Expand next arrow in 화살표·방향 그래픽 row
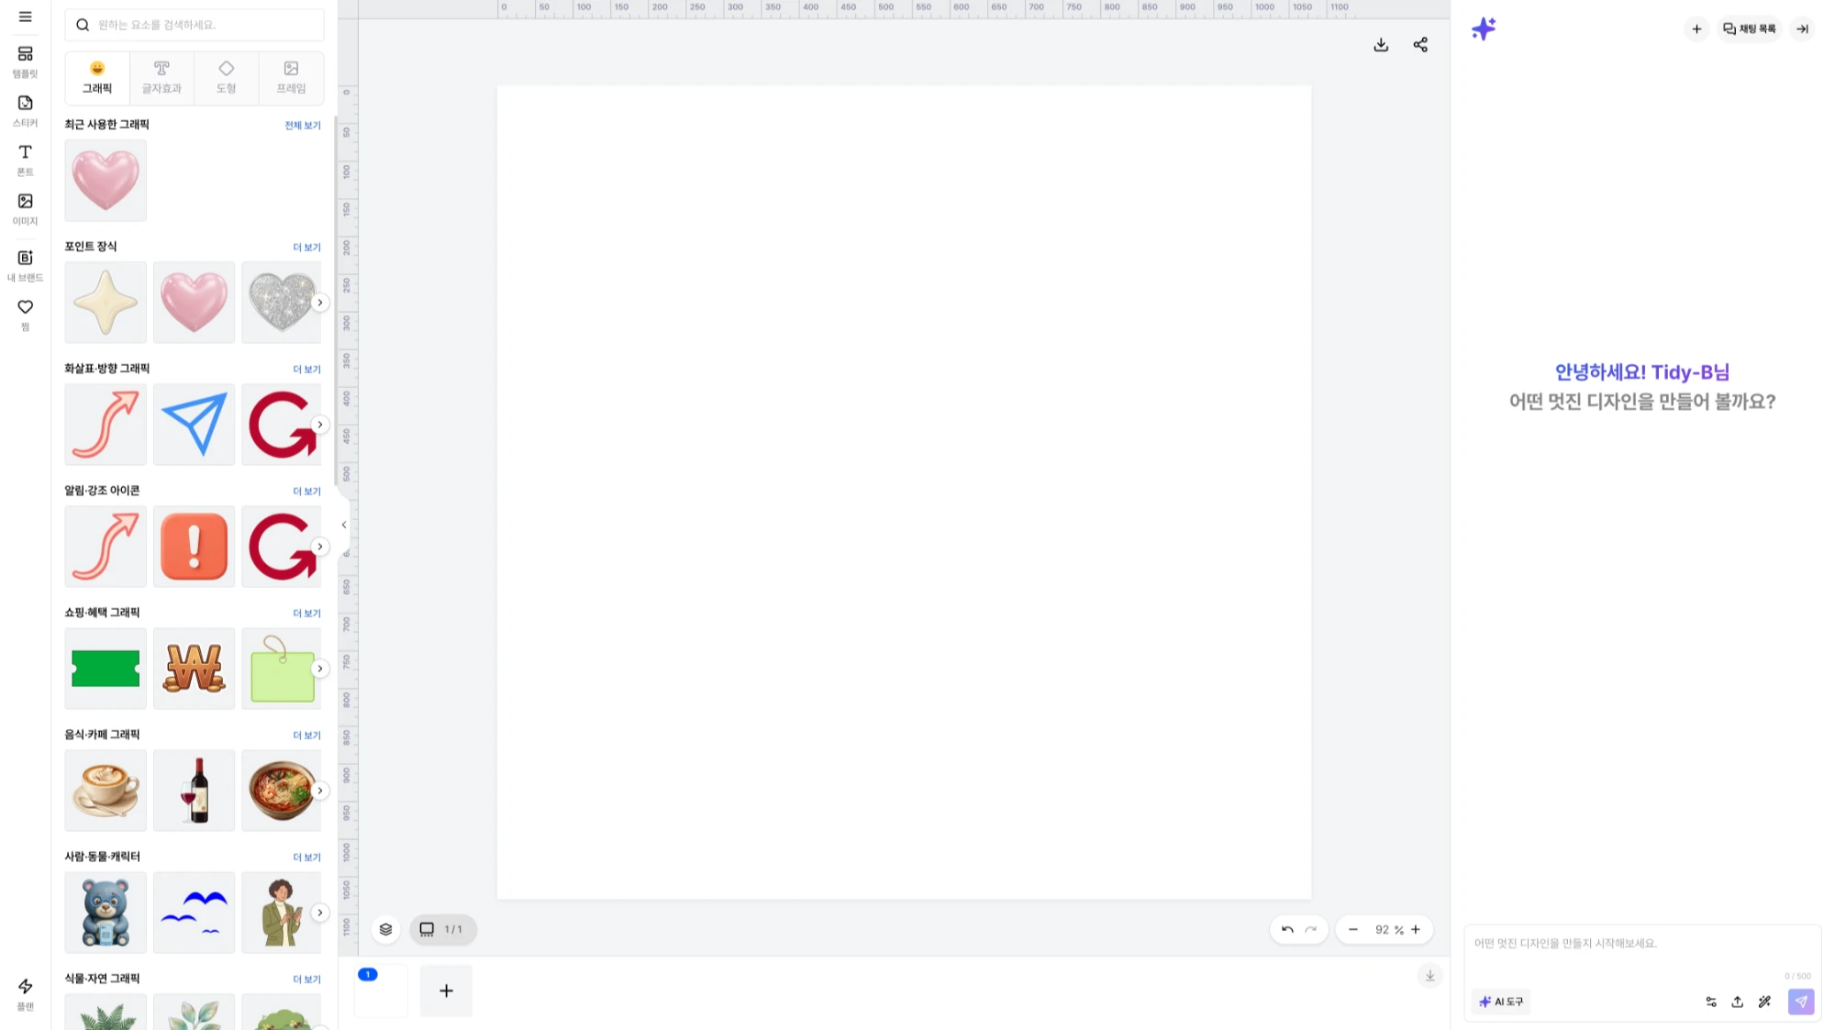The width and height of the screenshot is (1835, 1030). tap(319, 424)
